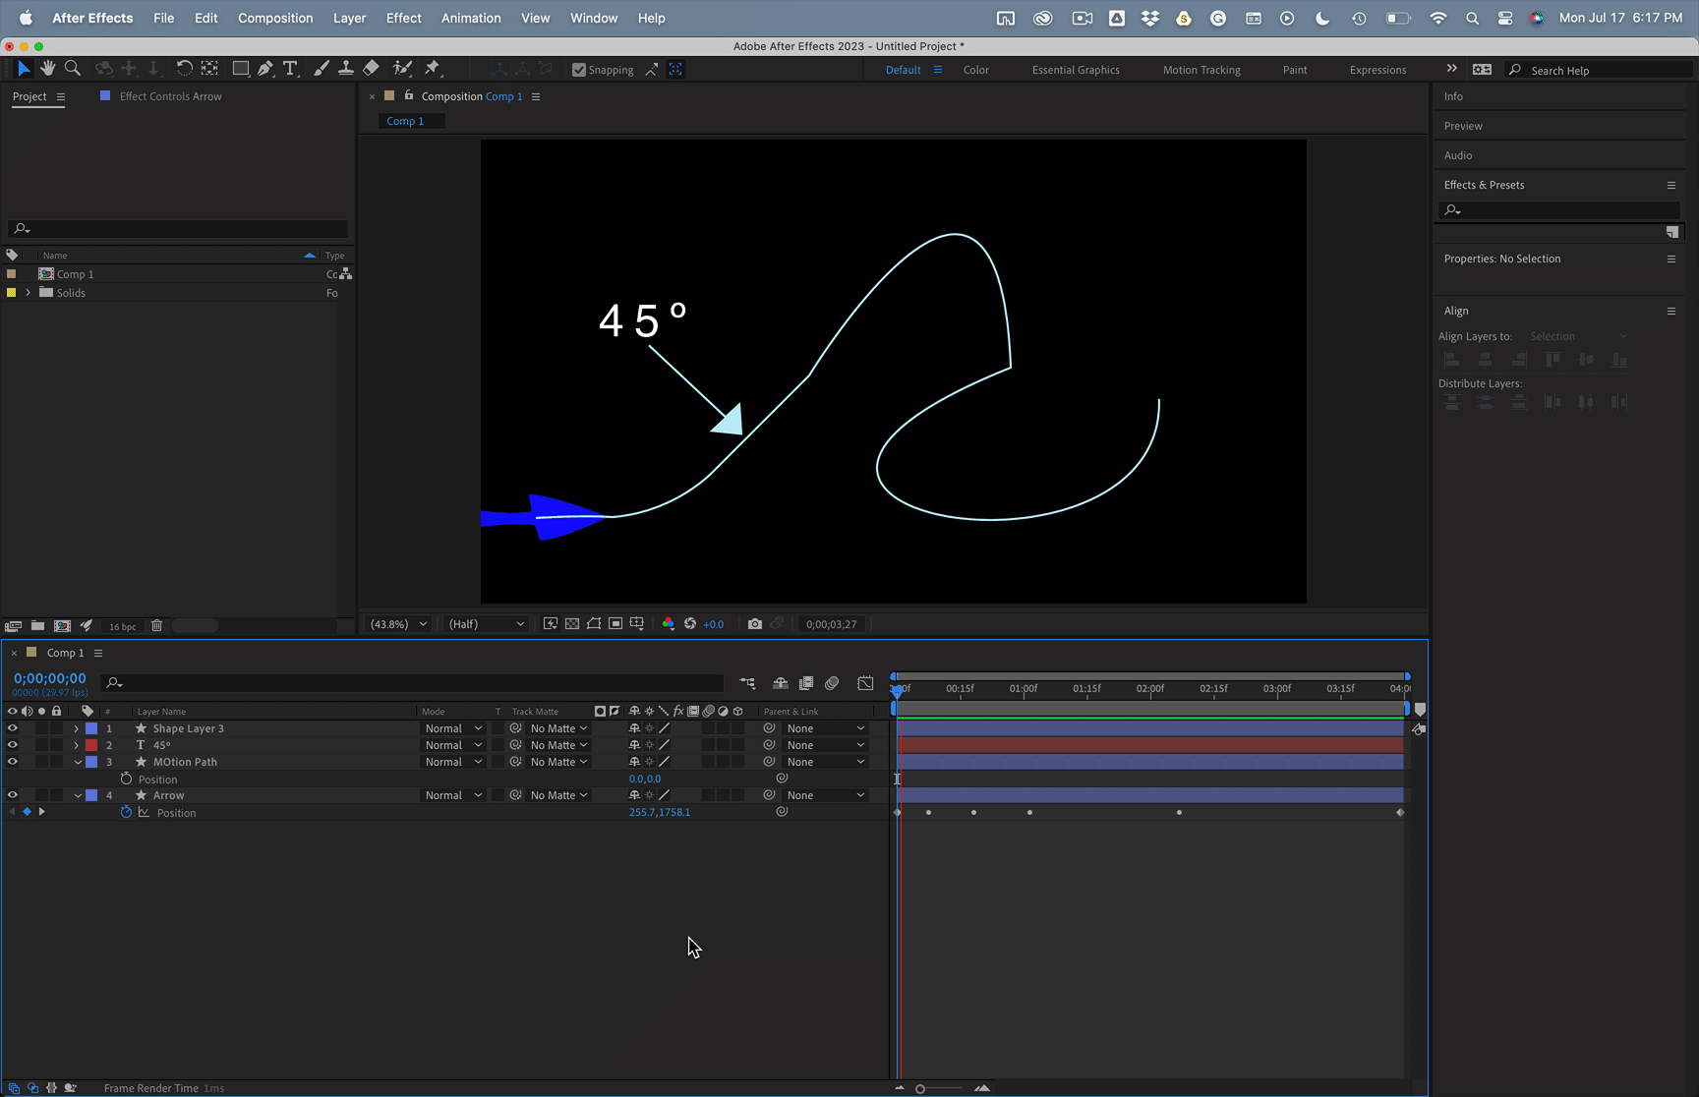Toggle MOtion Path Position stopwatch
This screenshot has height=1097, width=1699.
pos(126,779)
